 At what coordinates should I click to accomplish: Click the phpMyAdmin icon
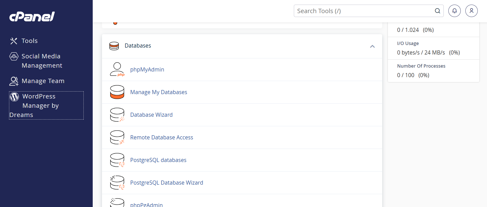click(117, 69)
